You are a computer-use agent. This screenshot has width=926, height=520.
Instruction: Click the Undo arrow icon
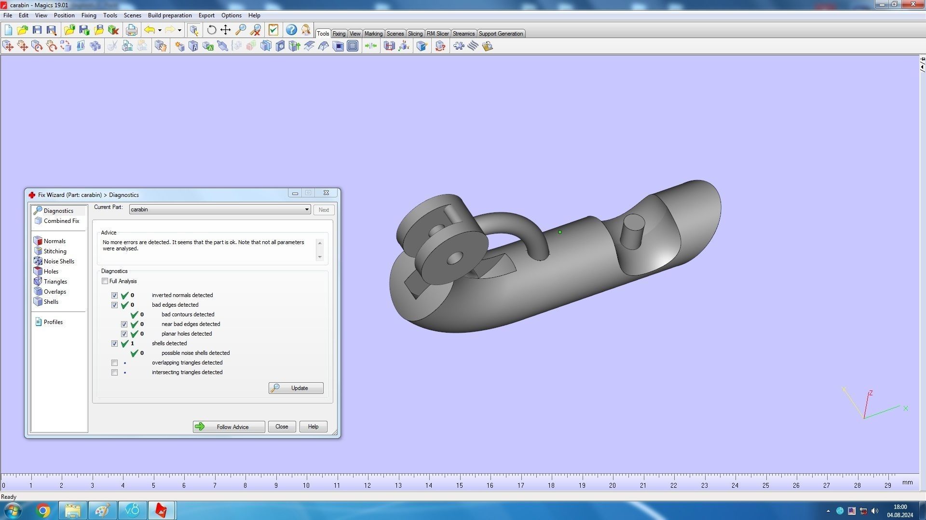(150, 30)
